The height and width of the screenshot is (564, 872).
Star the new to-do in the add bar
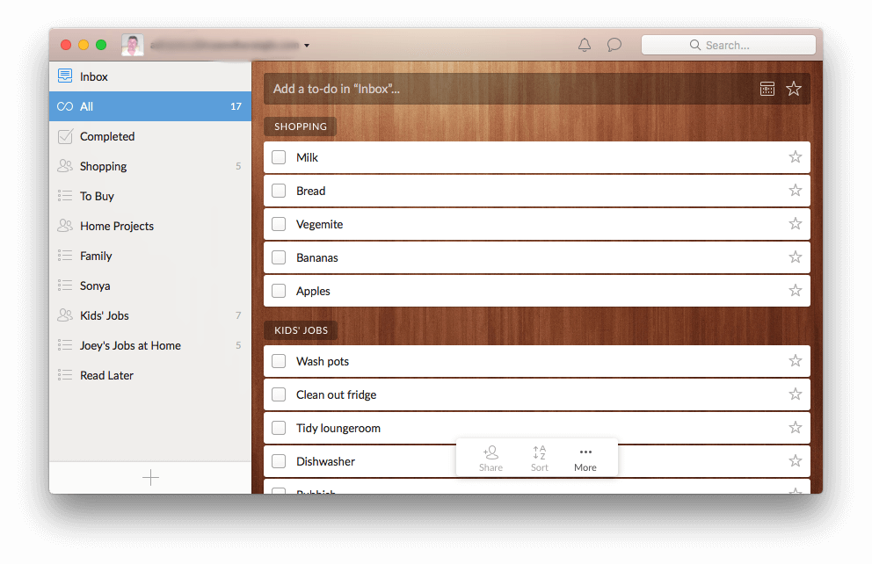coord(794,88)
